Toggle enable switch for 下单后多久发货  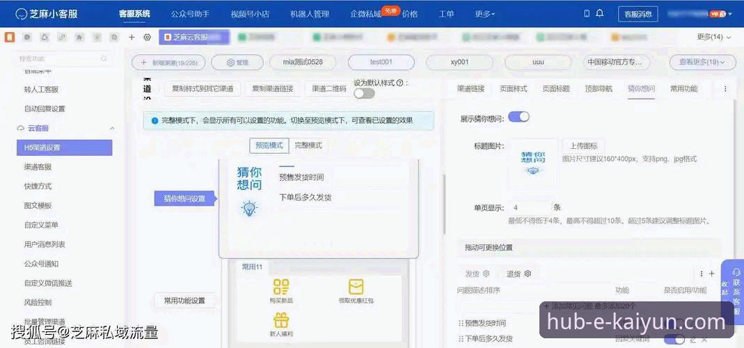674,339
